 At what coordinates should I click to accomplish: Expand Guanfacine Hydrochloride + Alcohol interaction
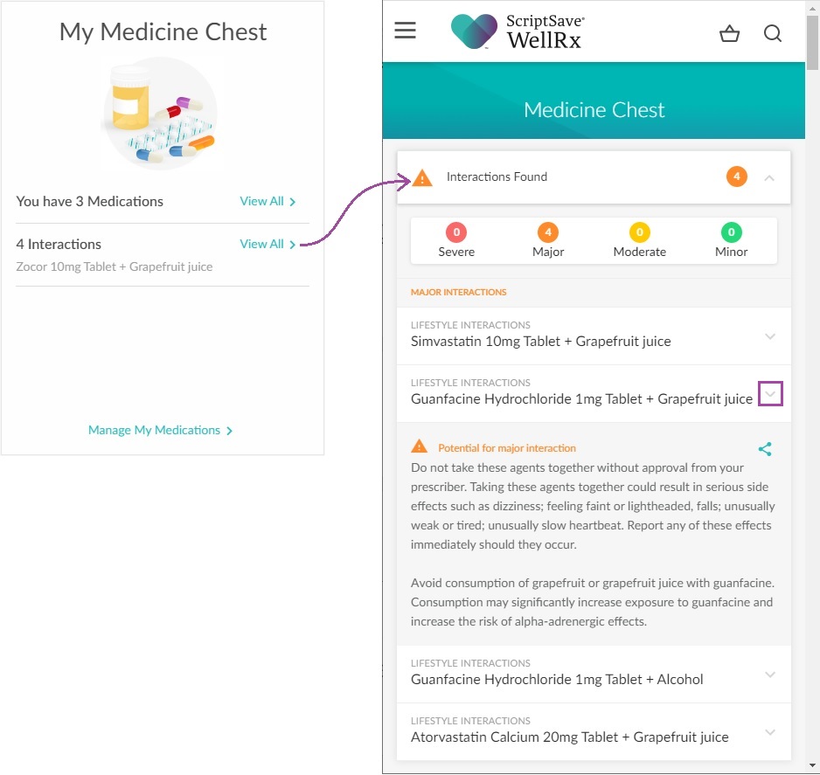[x=769, y=675]
